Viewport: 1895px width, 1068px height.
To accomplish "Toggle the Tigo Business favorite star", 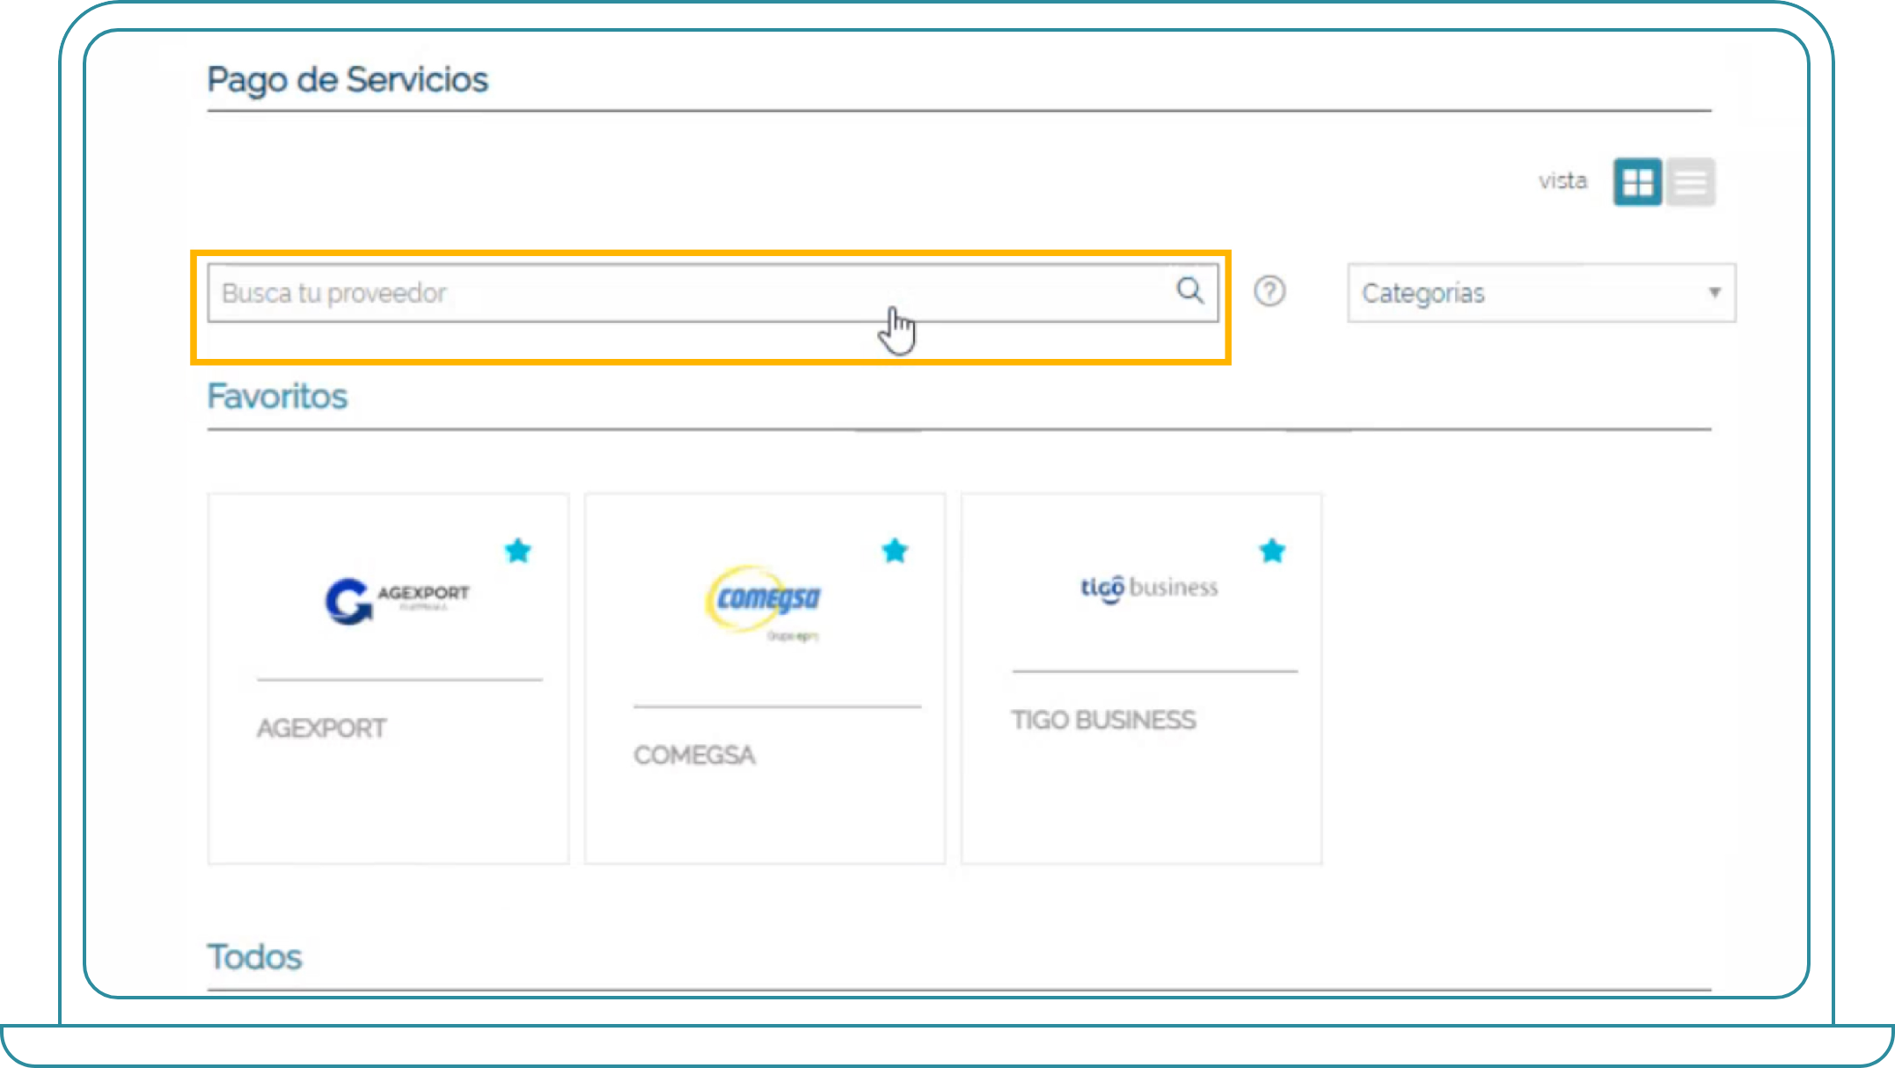I will (1272, 552).
